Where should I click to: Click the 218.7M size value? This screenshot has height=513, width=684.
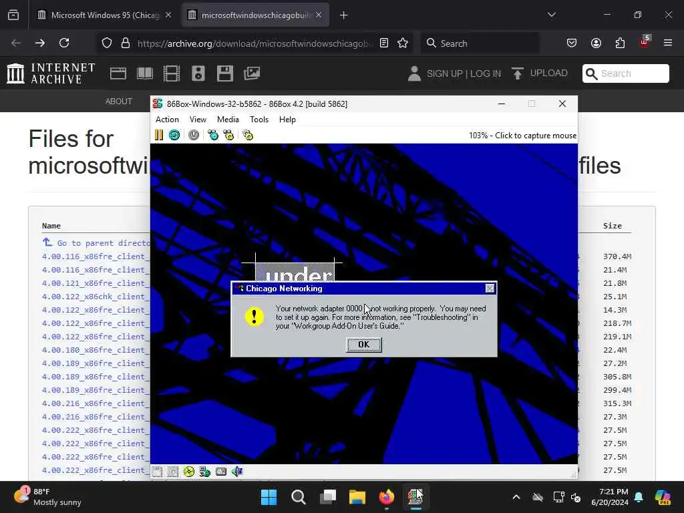coord(617,323)
